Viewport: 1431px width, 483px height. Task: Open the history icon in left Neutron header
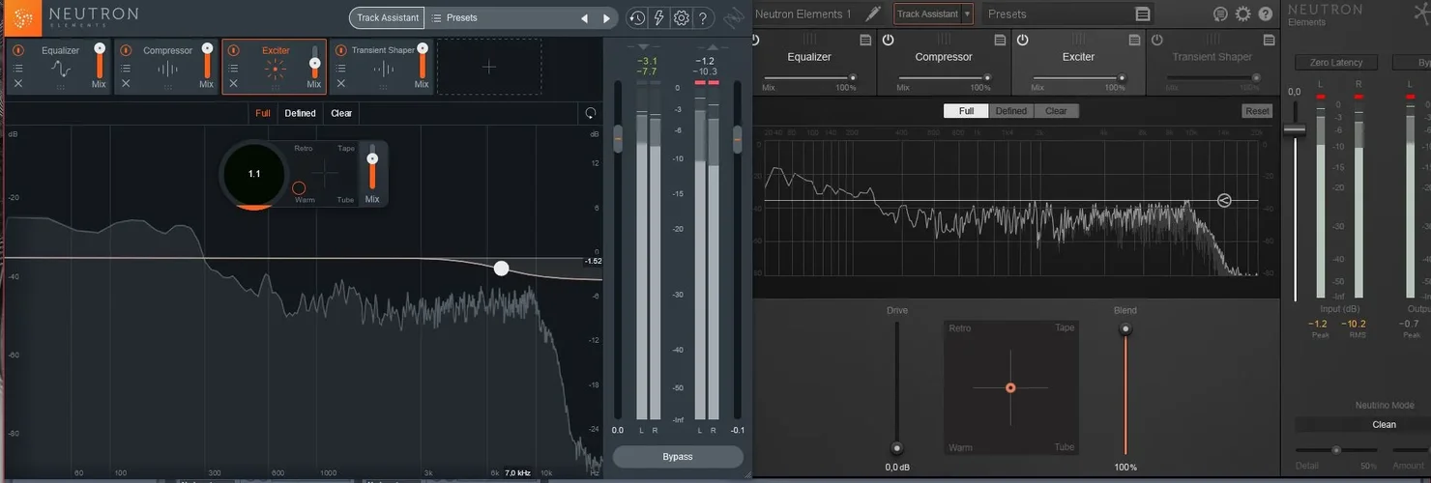tap(636, 18)
